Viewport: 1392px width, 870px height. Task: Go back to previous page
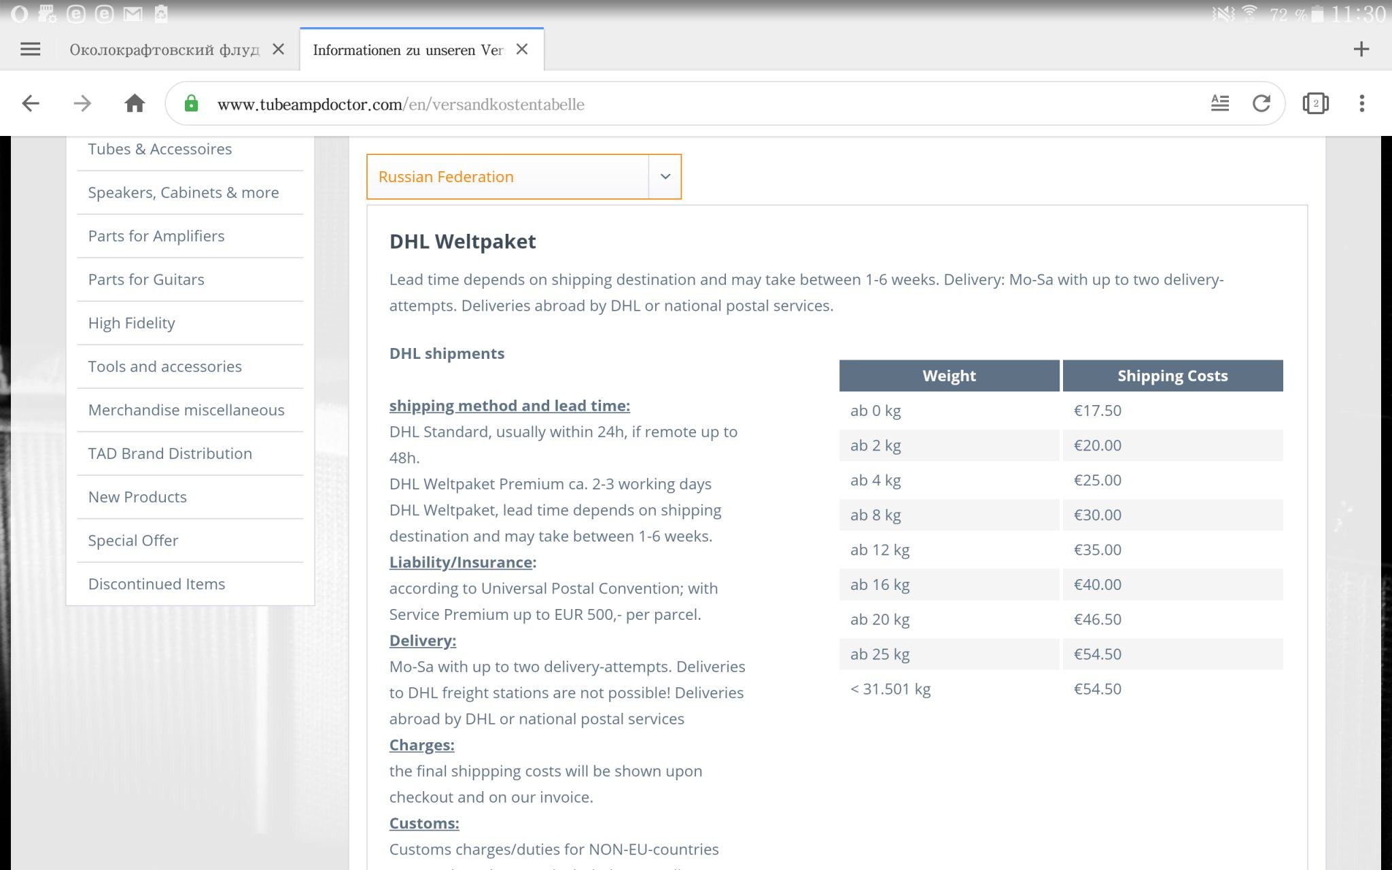tap(31, 103)
